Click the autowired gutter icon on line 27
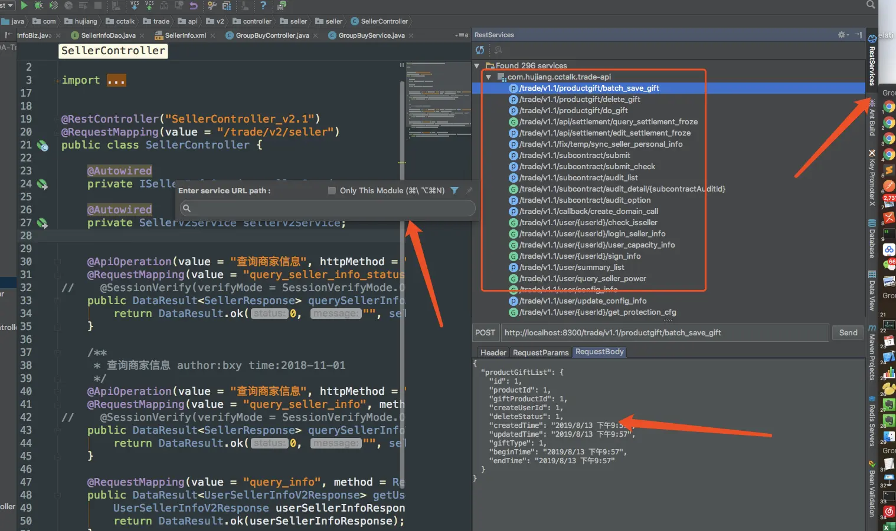896x531 pixels. [42, 223]
